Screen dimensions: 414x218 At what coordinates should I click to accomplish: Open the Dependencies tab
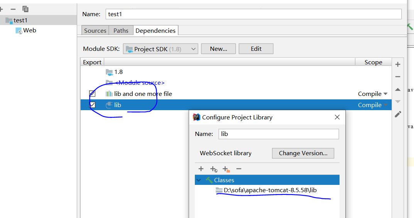[155, 30]
